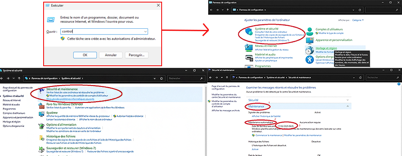Click the Matériel et audio printer icon
The image size is (402, 156).
[249, 58]
